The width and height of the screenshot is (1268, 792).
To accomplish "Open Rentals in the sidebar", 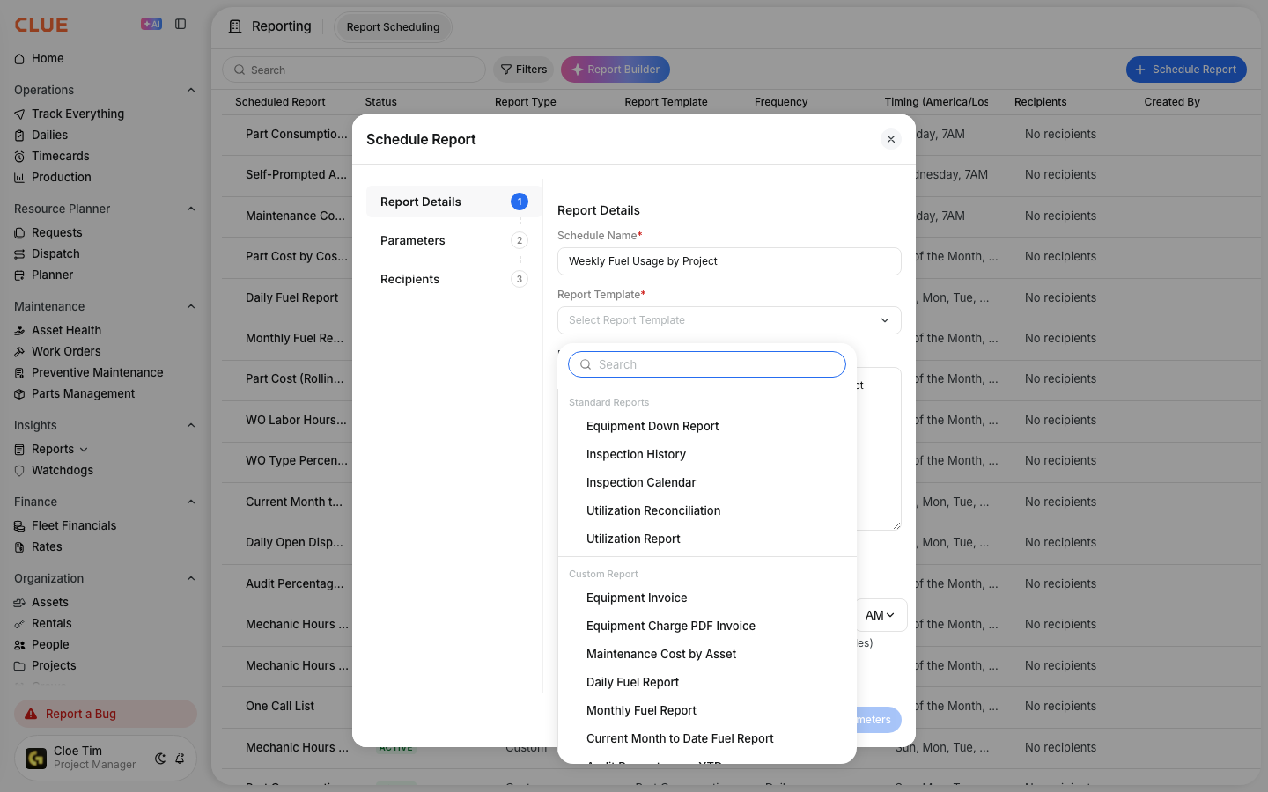I will click(51, 624).
